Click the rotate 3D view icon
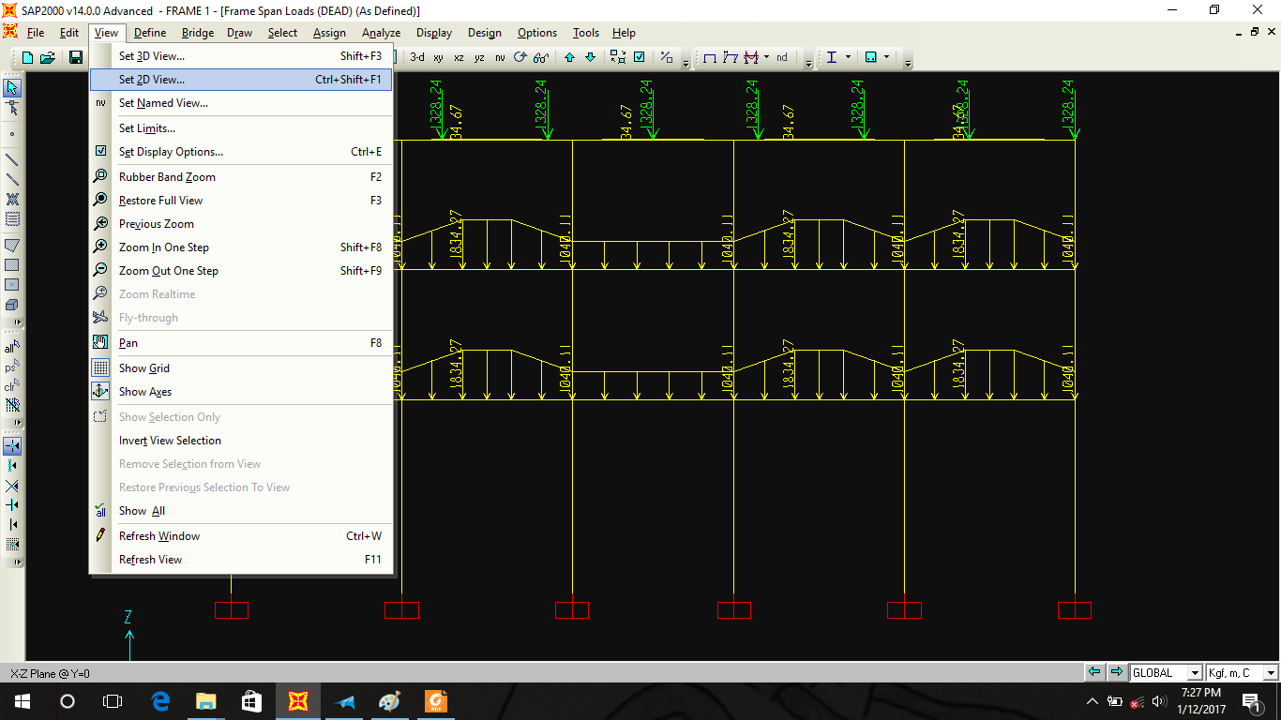 pos(520,57)
